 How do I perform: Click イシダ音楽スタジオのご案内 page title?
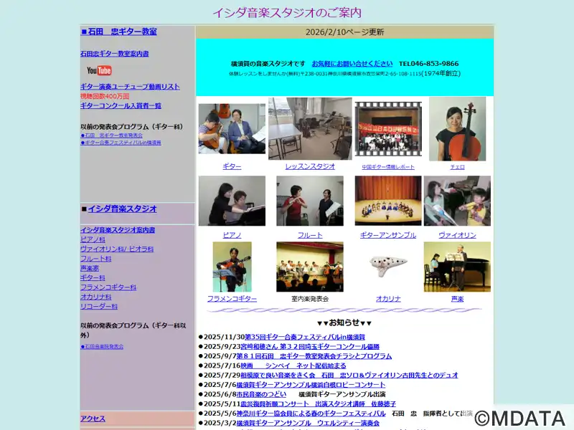pyautogui.click(x=287, y=13)
